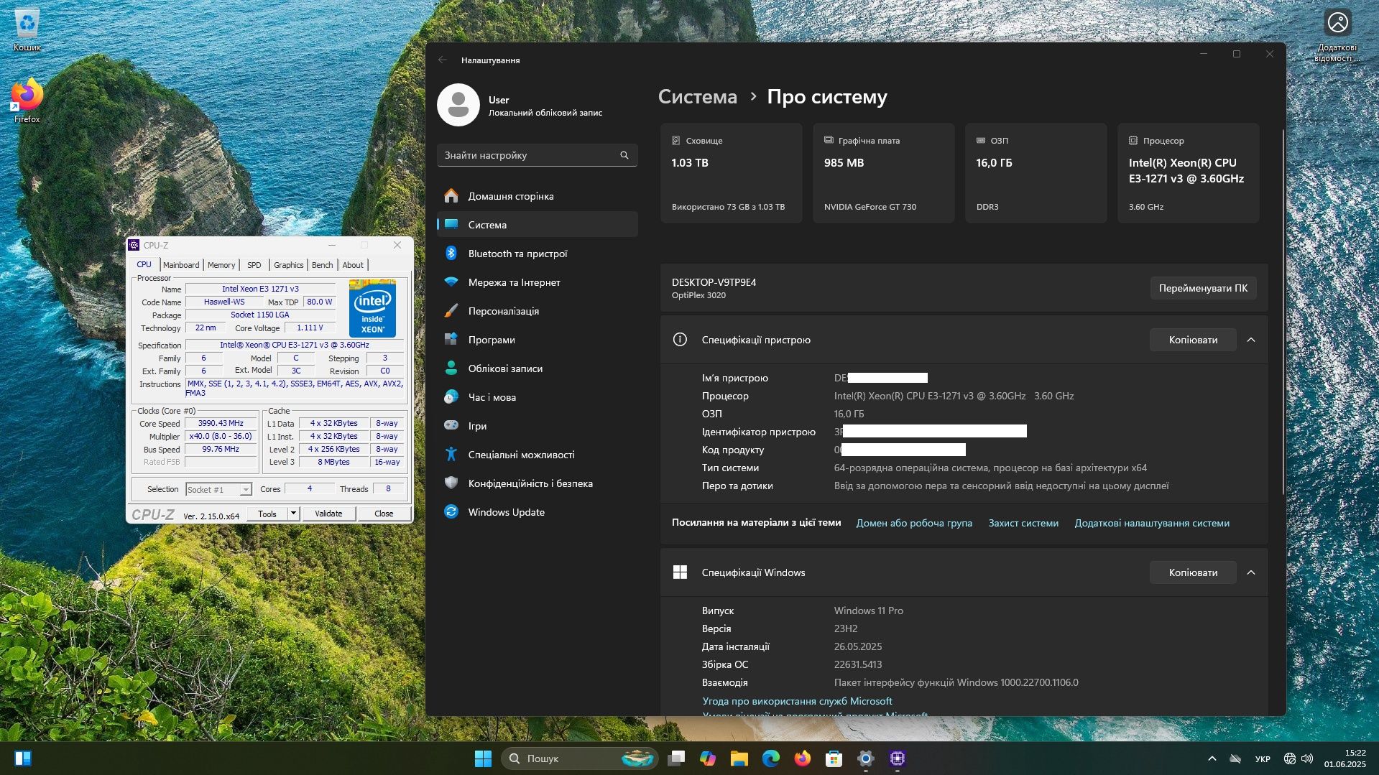Click the Знайти настройку search field
The image size is (1379, 775).
pyautogui.click(x=537, y=155)
